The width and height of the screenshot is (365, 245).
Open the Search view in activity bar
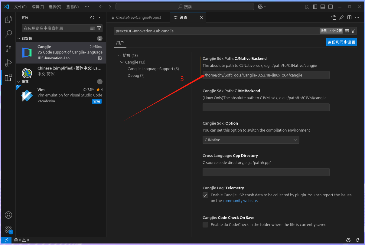click(x=8, y=34)
